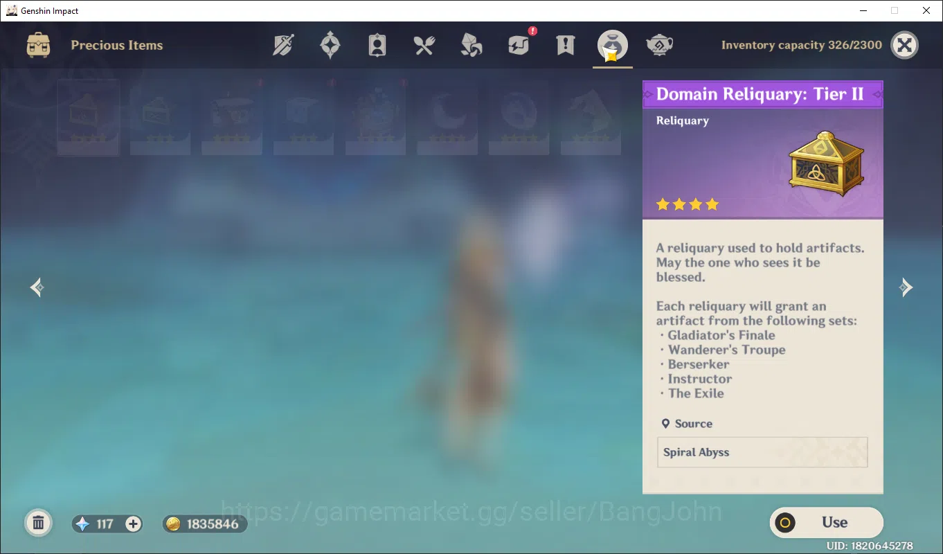
Task: Open the Materials inventory tab
Action: pyautogui.click(x=472, y=46)
